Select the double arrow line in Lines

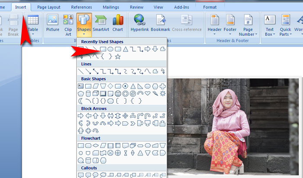96,72
